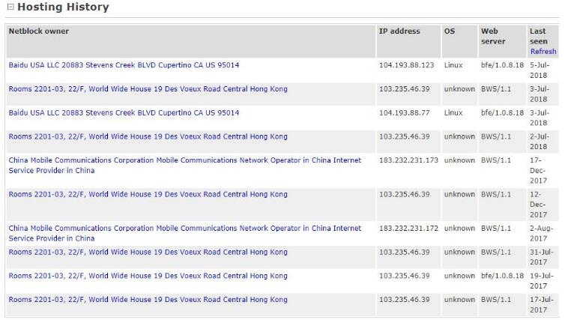This screenshot has width=568, height=320.
Task: Click the Netblock owner column header
Action: [38, 31]
